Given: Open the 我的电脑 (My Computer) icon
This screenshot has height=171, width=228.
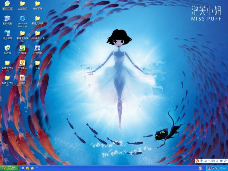Looking at the screenshot, I should [7, 20].
